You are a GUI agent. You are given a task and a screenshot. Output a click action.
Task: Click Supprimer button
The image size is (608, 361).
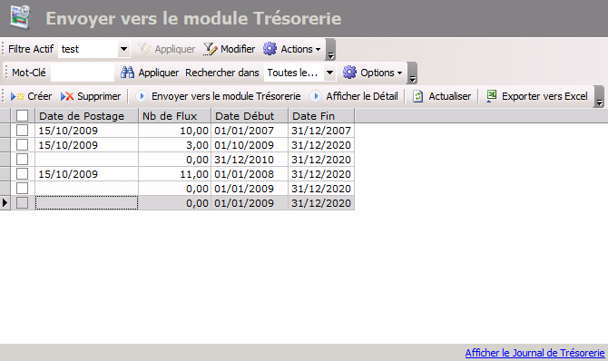[91, 96]
